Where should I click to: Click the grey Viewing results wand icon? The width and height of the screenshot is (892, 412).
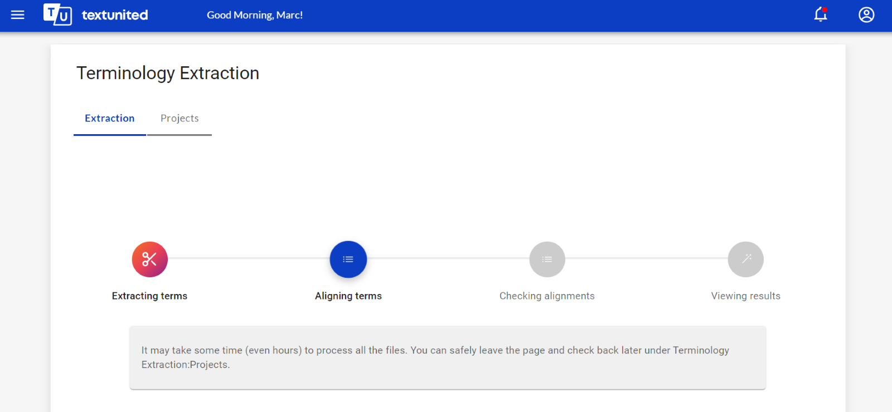point(746,259)
